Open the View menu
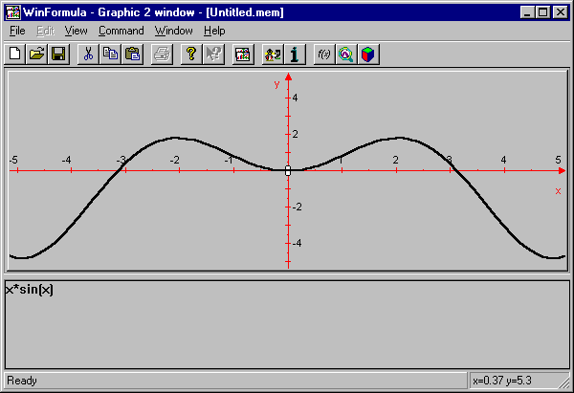Viewport: 574px width, 393px height. point(77,31)
